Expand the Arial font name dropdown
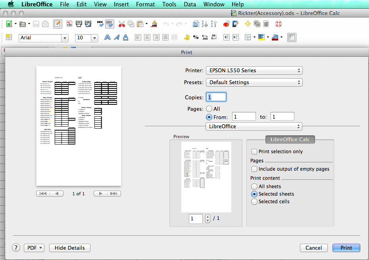 point(65,38)
